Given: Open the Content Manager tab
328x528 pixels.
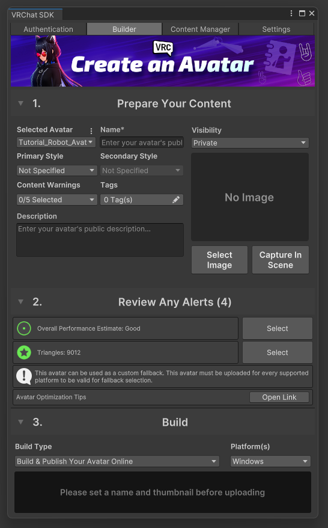Looking at the screenshot, I should pos(200,29).
